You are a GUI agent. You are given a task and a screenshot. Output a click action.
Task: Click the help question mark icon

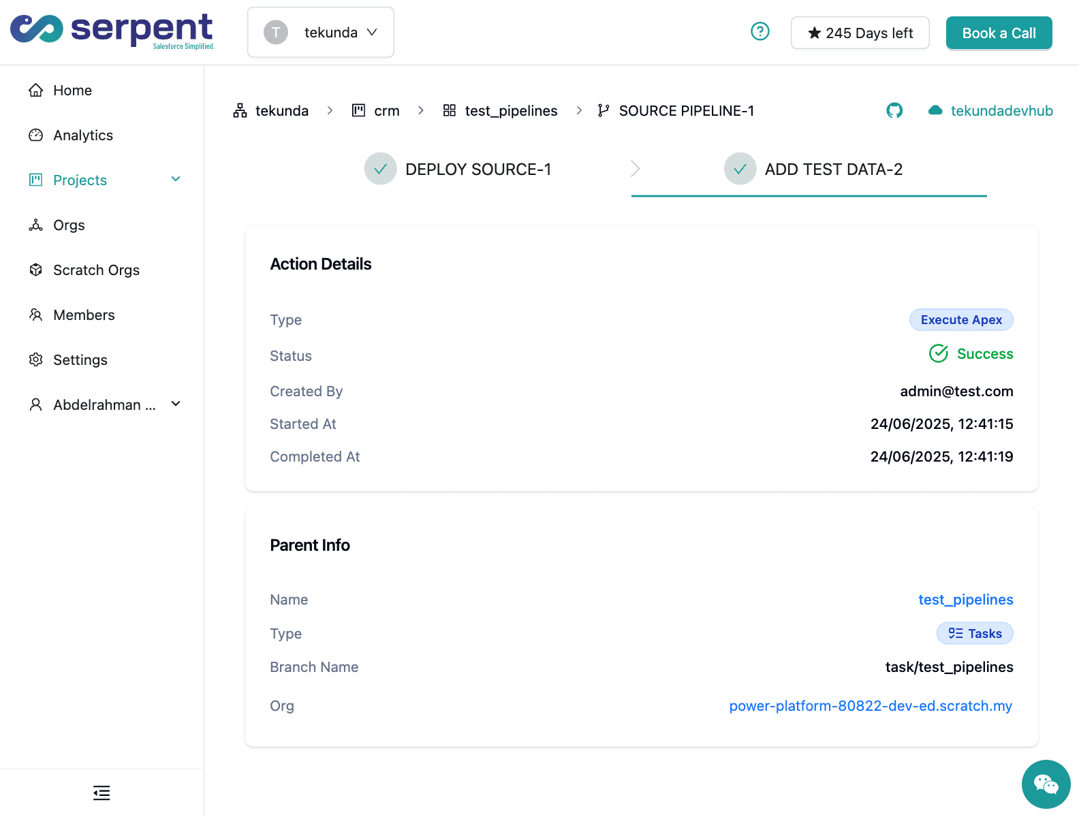pos(760,31)
